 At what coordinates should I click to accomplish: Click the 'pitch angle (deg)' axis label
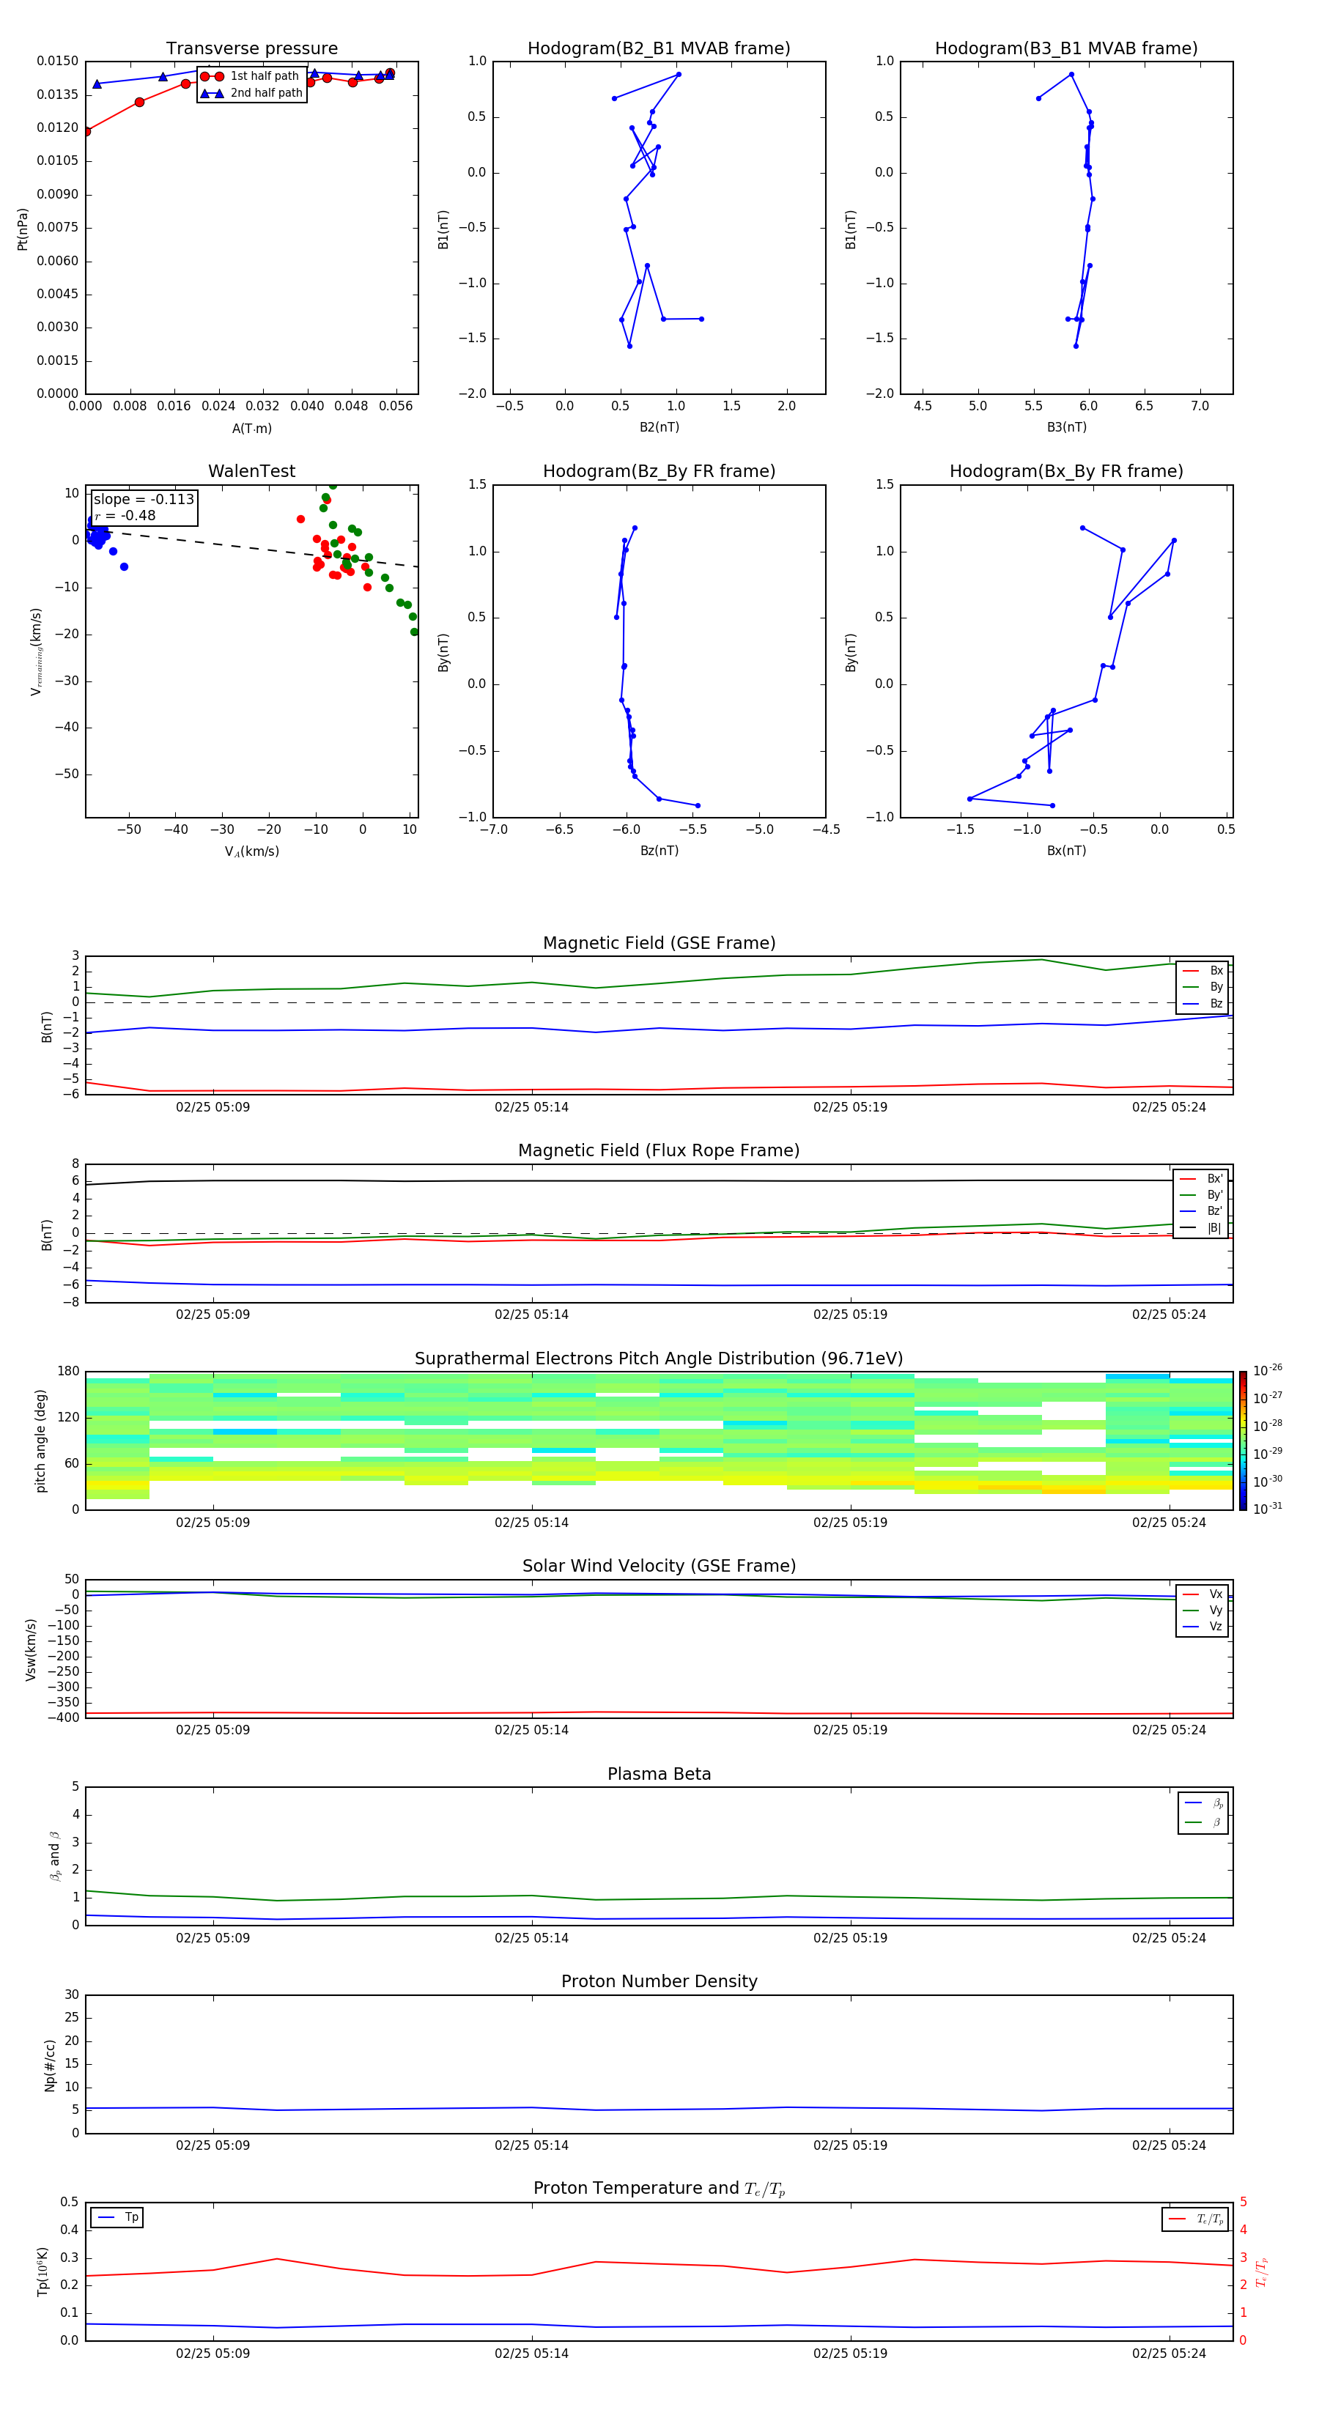pos(40,1441)
